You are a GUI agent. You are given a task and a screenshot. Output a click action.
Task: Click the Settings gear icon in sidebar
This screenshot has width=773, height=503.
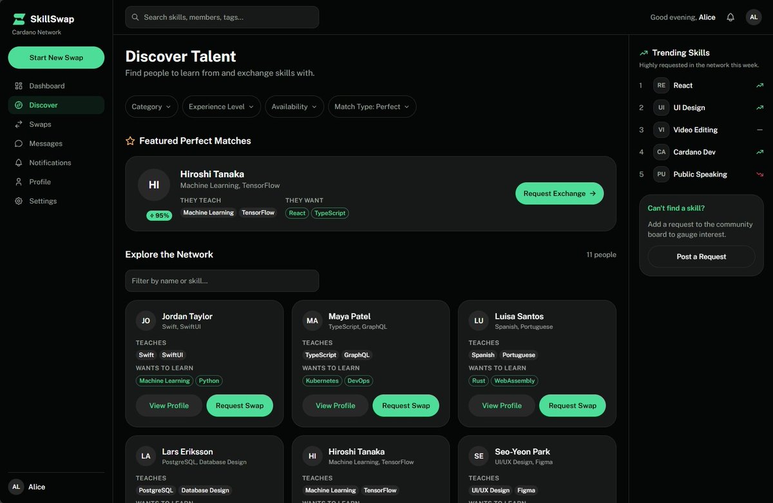[19, 202]
